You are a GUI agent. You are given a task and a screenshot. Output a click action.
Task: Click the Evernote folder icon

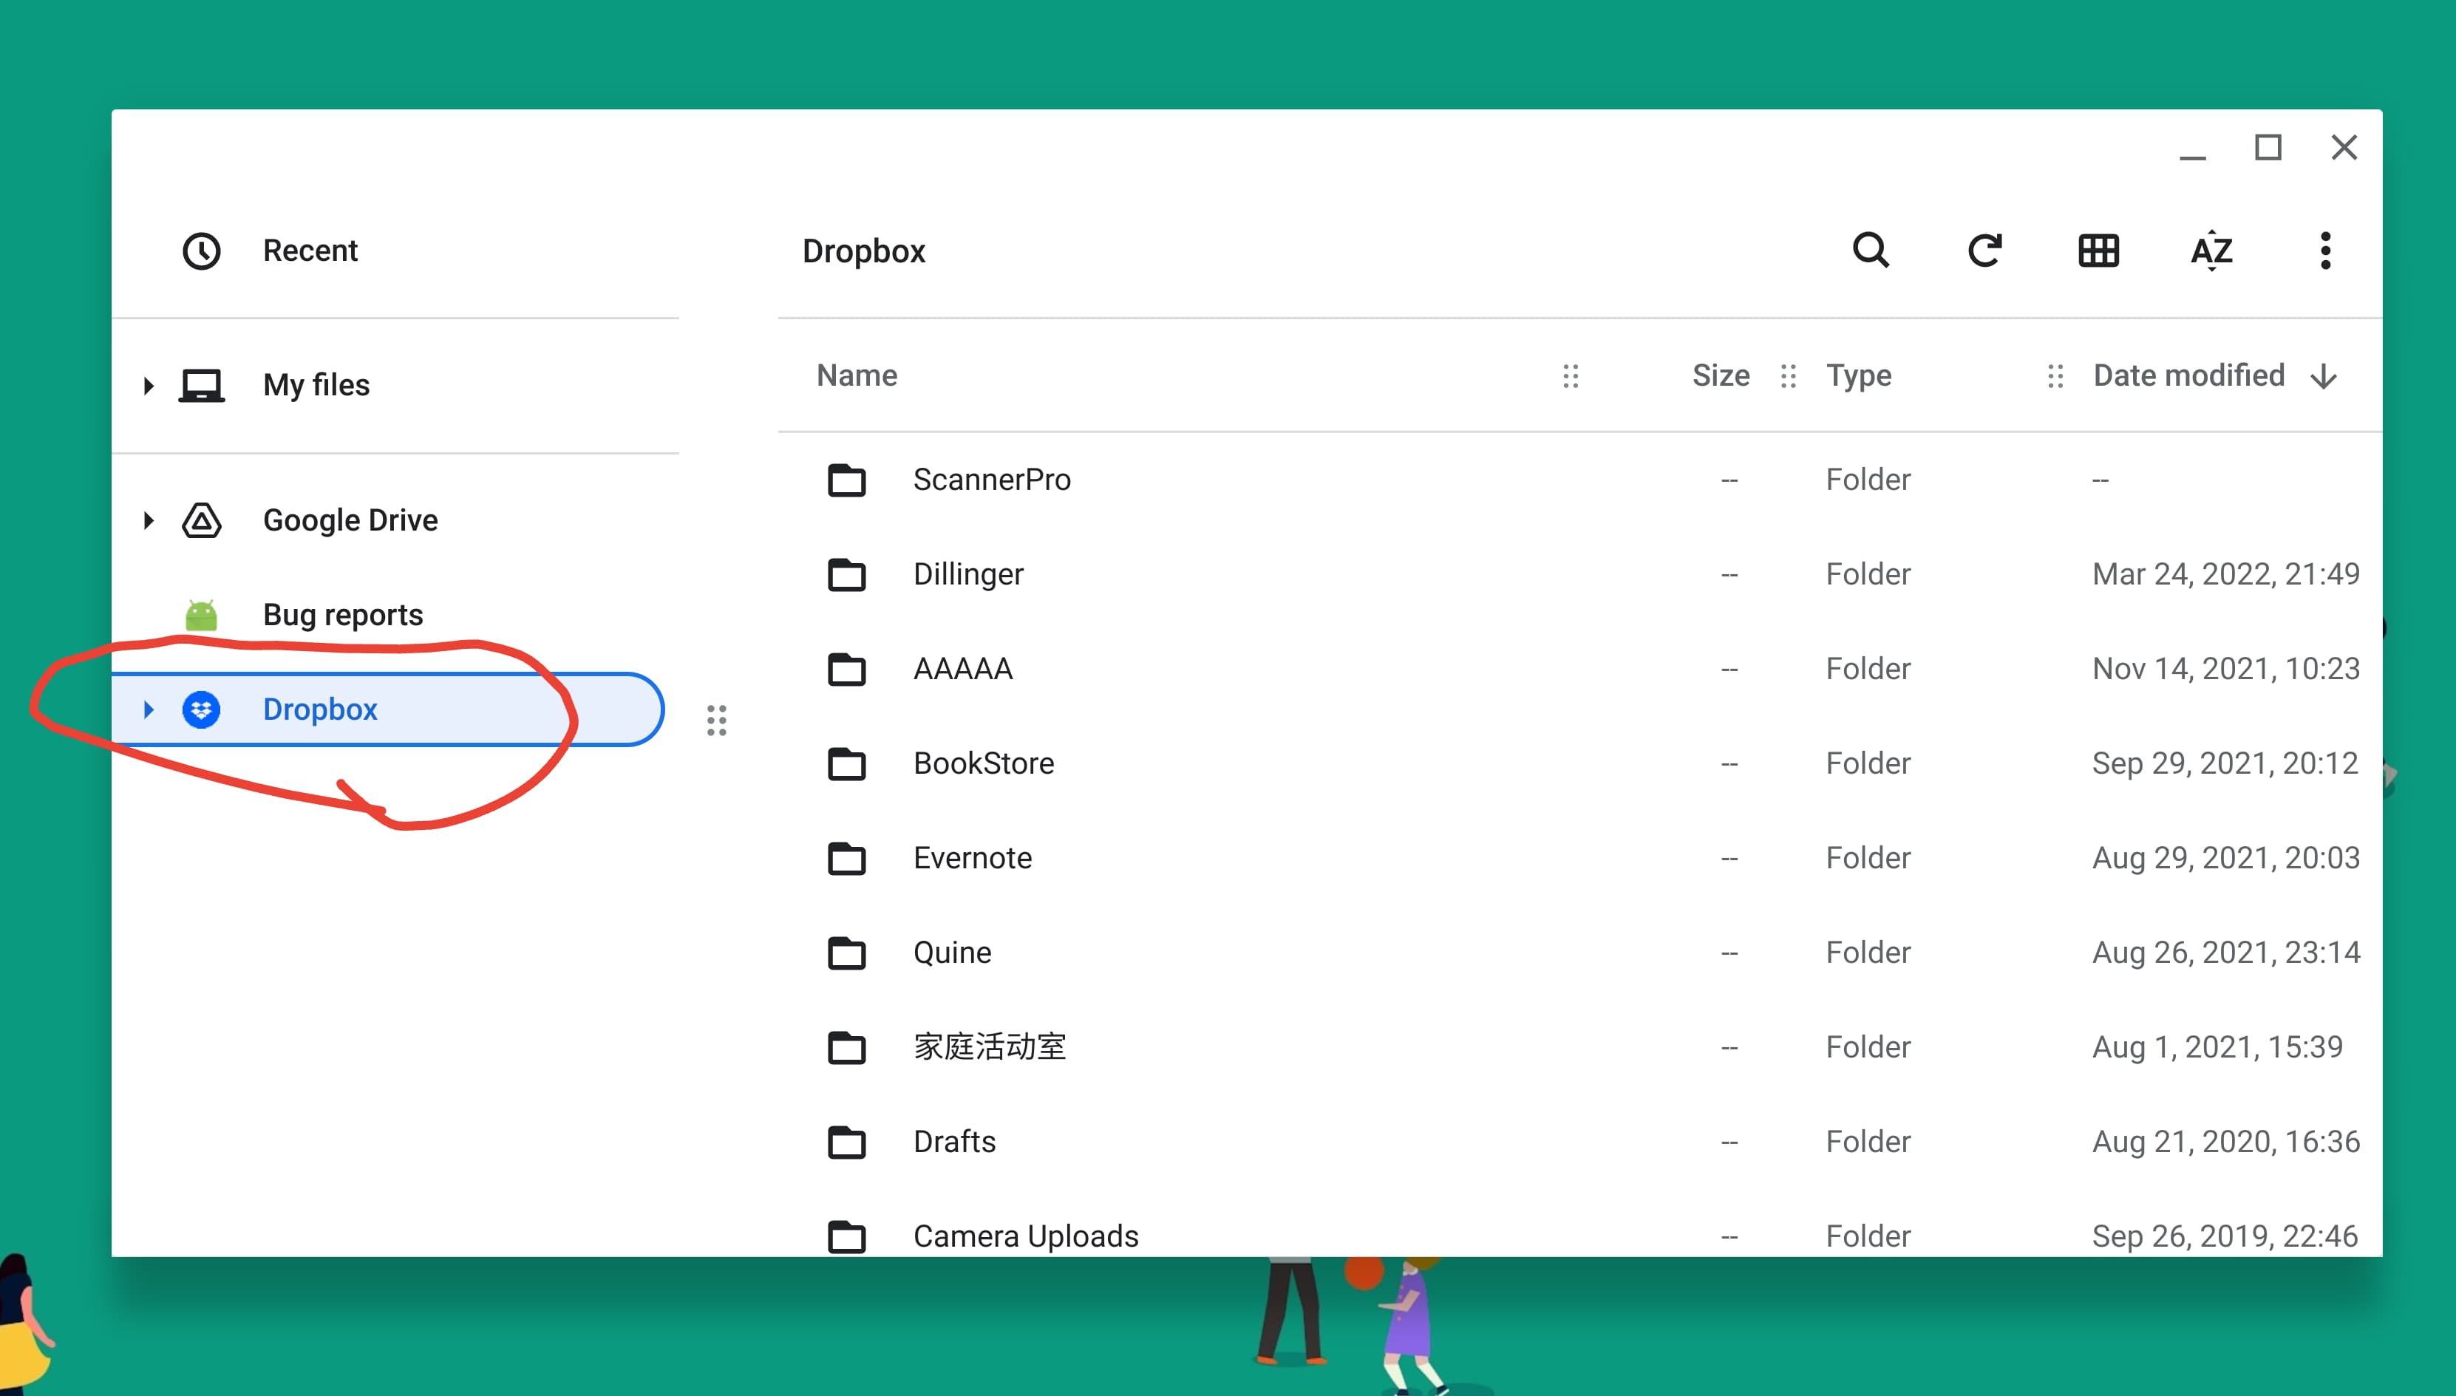[846, 858]
